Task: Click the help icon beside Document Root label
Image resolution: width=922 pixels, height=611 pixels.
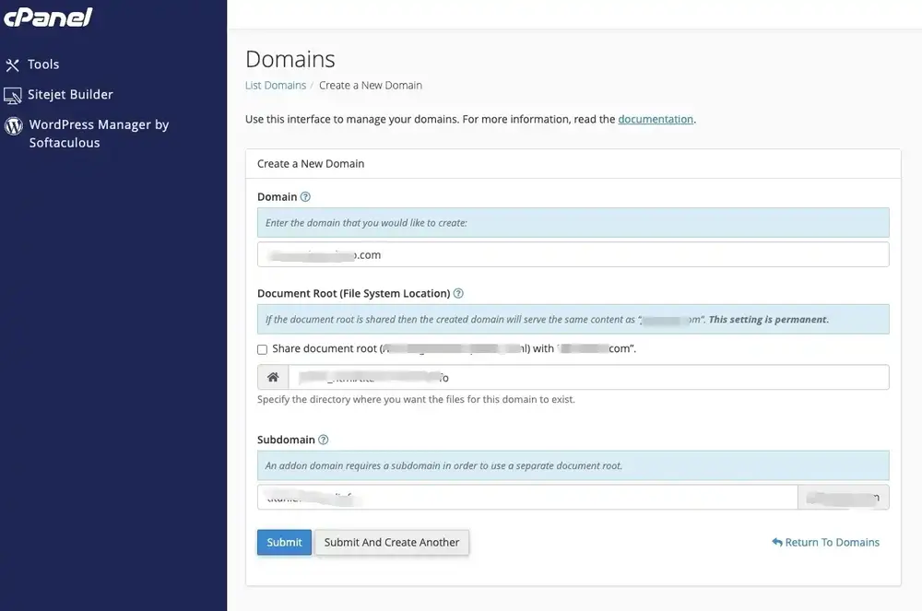Action: coord(458,293)
